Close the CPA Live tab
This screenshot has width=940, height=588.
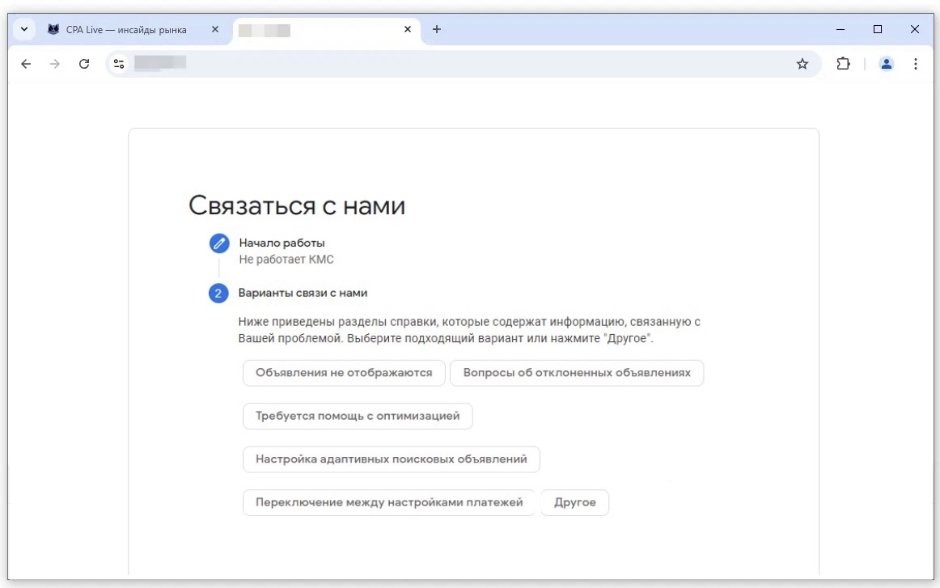pos(215,29)
